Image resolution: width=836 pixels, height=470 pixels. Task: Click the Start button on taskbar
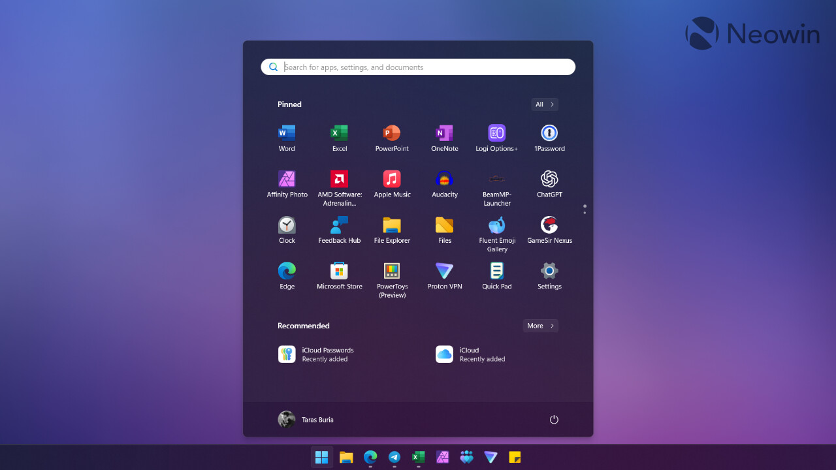click(x=322, y=457)
